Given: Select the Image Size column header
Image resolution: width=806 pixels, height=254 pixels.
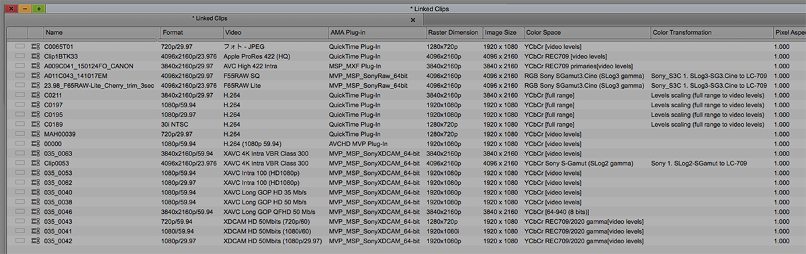Looking at the screenshot, I should click(x=503, y=32).
